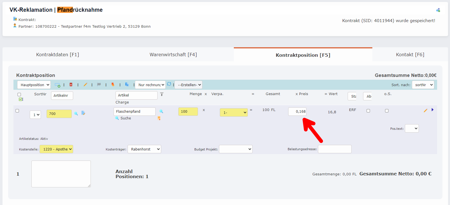
Task: Tick the row 1 selection checkbox
Action: coord(17,111)
